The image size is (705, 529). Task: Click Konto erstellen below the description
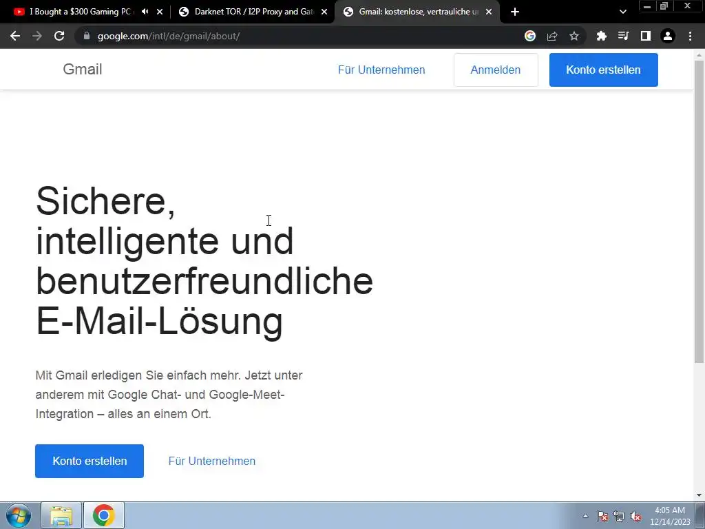click(x=90, y=461)
